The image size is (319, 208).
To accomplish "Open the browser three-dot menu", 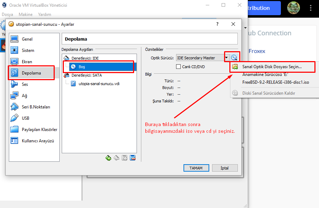I will tap(311, 8).
